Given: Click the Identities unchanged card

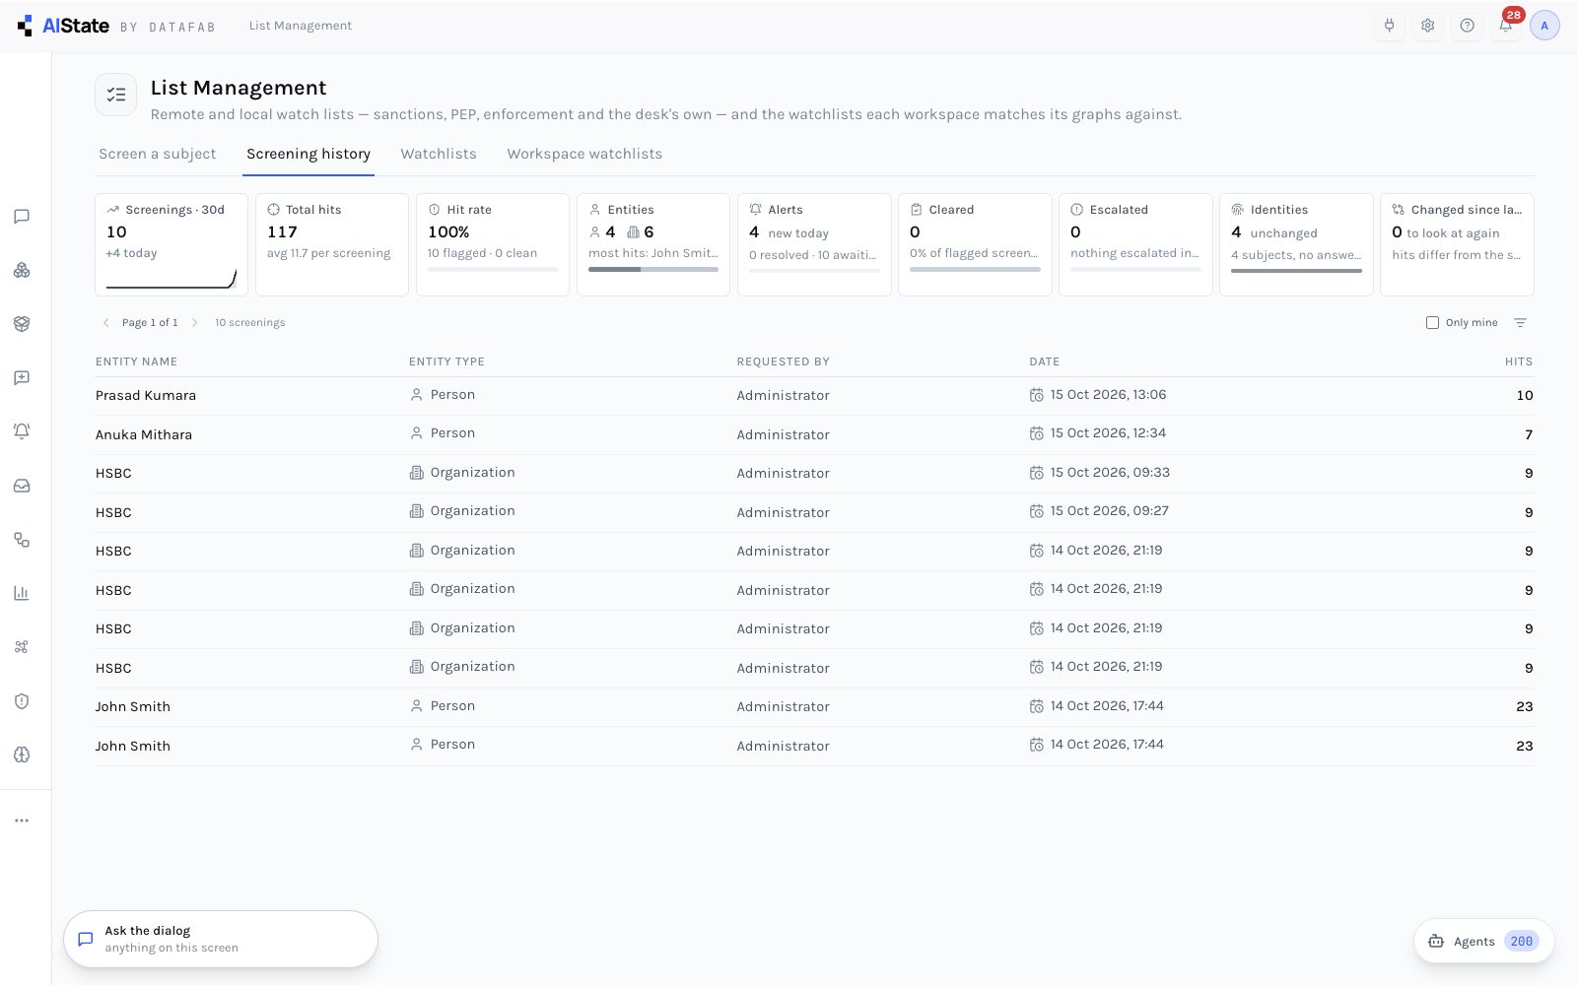Looking at the screenshot, I should [1297, 244].
